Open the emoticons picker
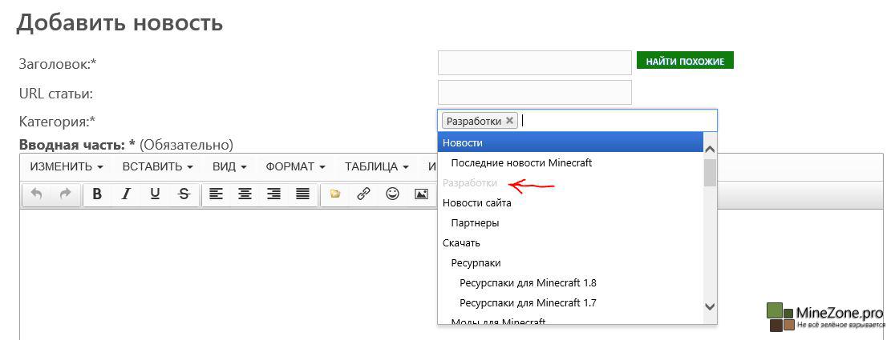 (392, 194)
